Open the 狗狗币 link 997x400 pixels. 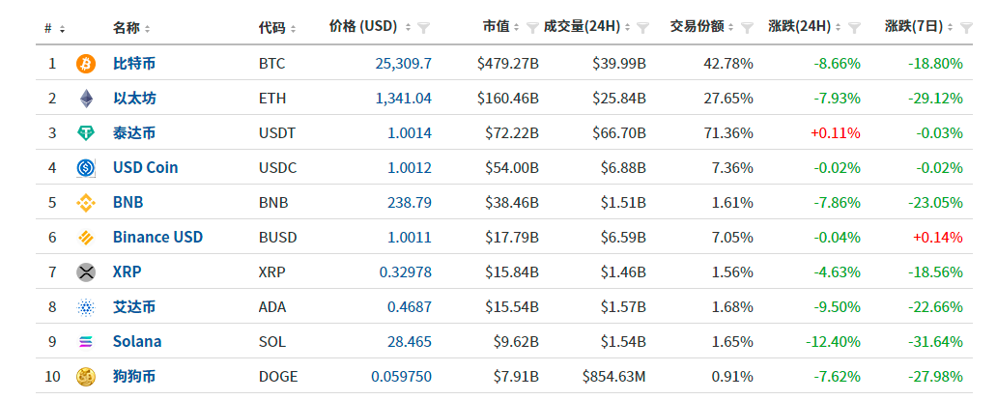134,377
